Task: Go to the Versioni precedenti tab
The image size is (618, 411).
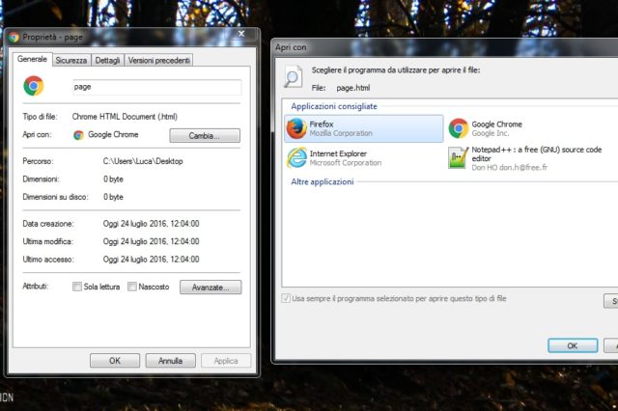Action: tap(158, 60)
